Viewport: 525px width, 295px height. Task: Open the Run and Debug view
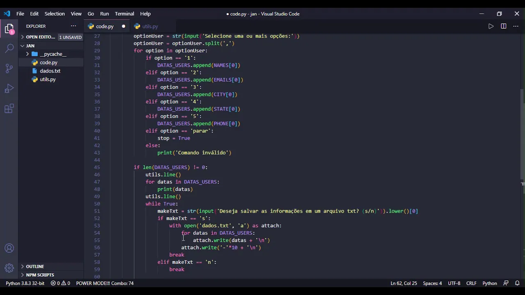click(x=9, y=88)
